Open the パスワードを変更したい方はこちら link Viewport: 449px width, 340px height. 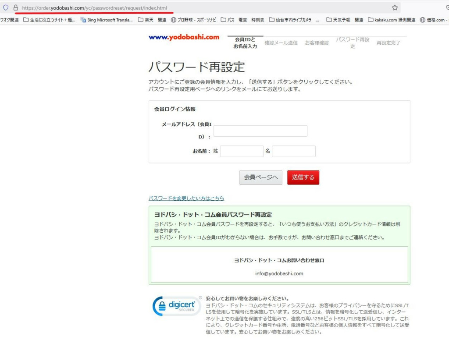(186, 198)
